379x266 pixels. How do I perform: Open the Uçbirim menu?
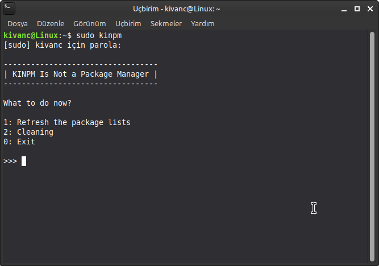click(x=128, y=24)
